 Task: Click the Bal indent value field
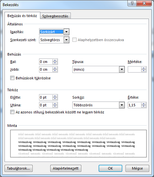coord(46,62)
